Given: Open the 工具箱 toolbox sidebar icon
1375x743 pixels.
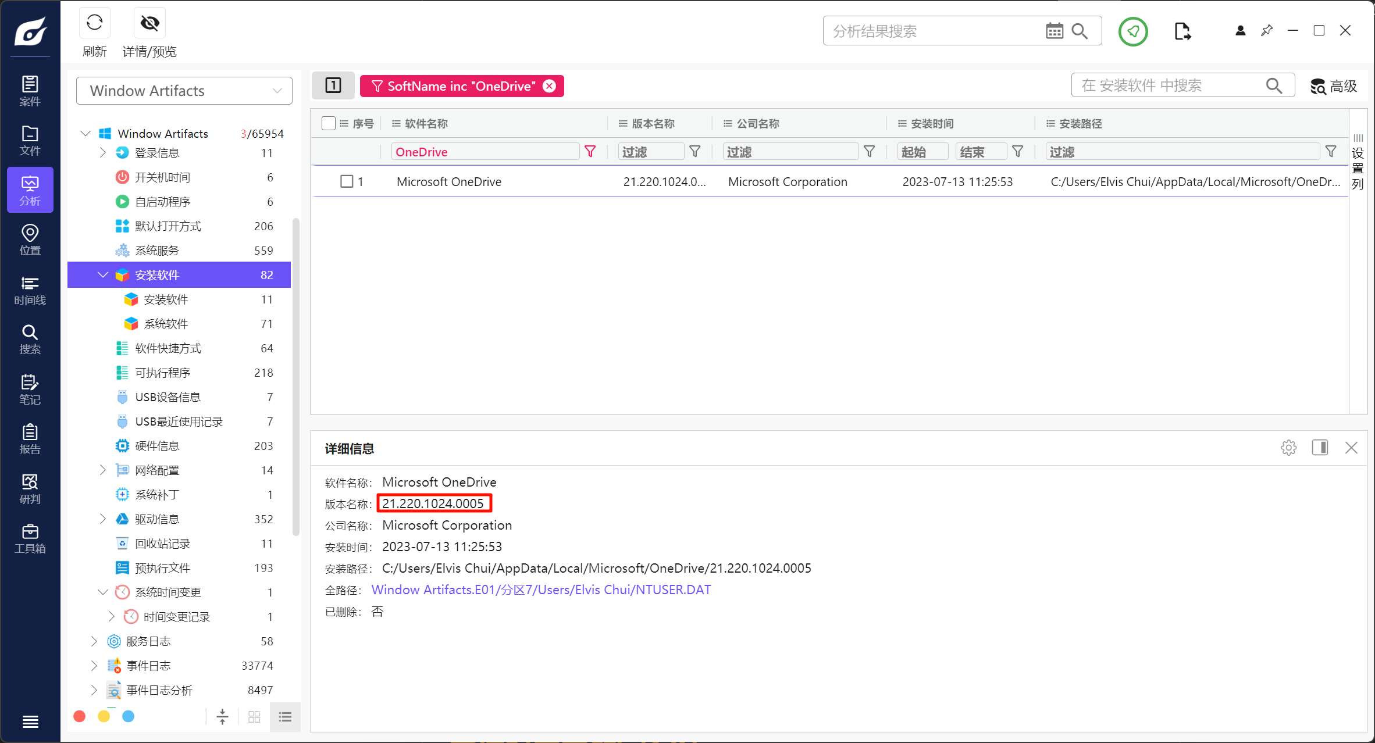Looking at the screenshot, I should (30, 538).
